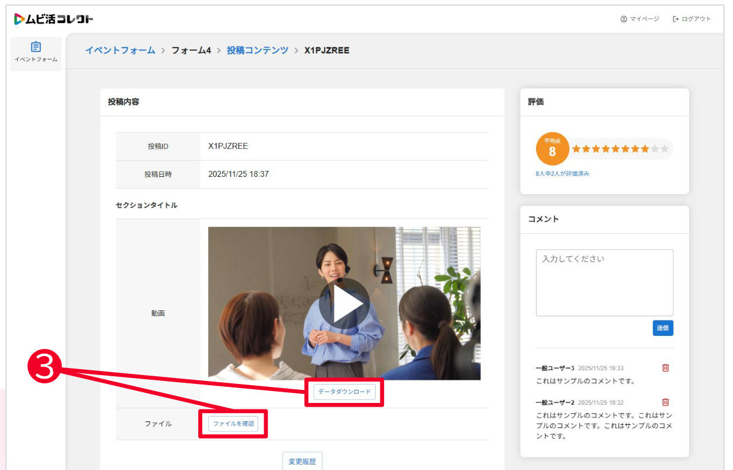Screen dimensions: 733x470
Task: Click the 動画 row label
Action: [158, 313]
